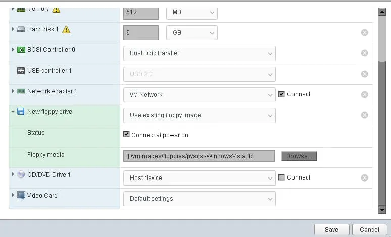
Task: Save the virtual machine settings
Action: point(331,229)
